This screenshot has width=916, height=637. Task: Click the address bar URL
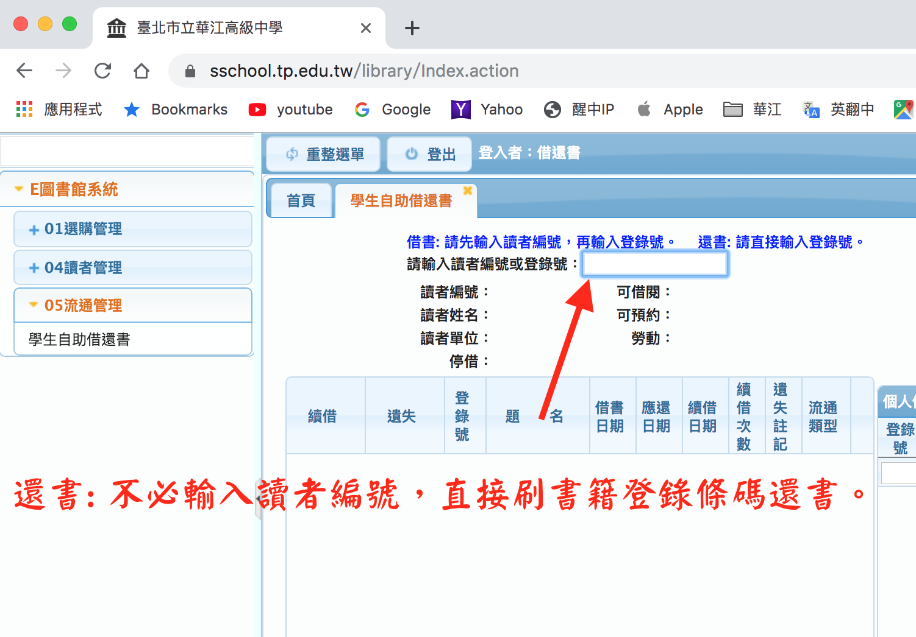(x=364, y=71)
